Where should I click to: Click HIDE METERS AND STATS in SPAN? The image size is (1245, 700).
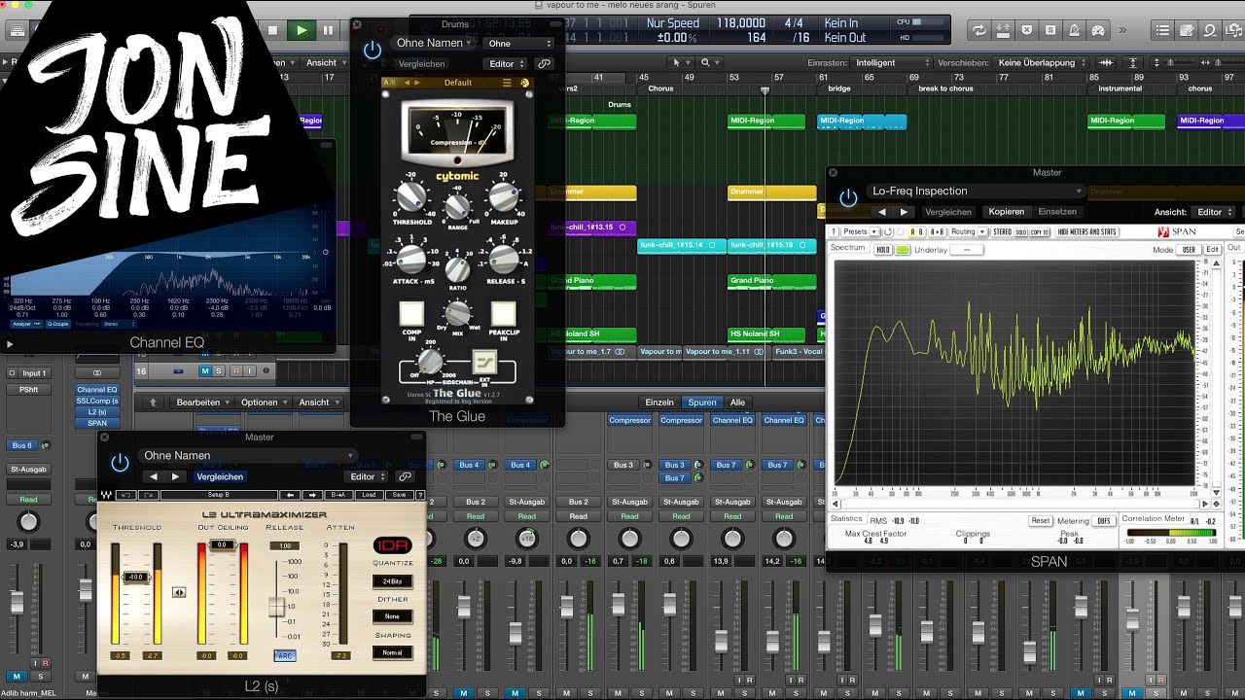click(x=1087, y=231)
